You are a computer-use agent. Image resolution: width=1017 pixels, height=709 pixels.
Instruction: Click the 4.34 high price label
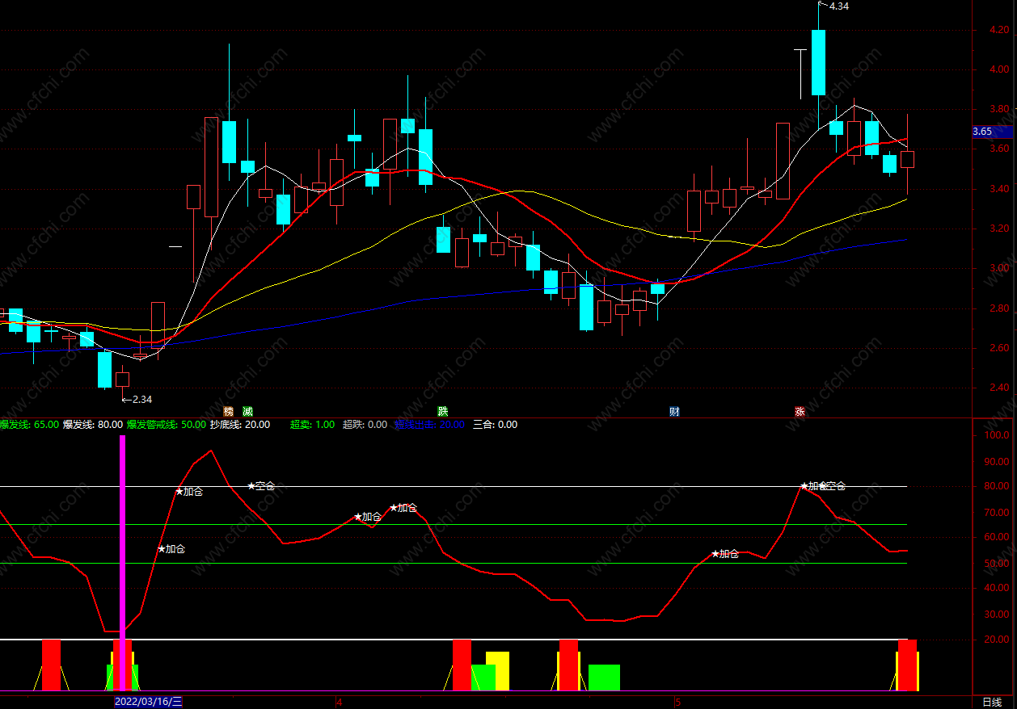coord(838,6)
